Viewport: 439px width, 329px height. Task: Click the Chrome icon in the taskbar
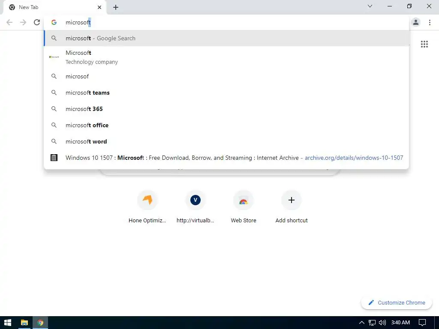point(40,323)
